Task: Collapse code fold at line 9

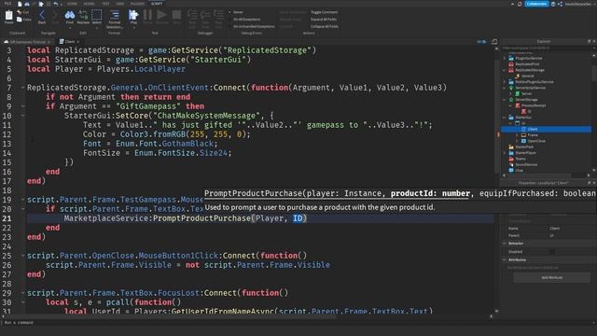Action: [x=22, y=106]
